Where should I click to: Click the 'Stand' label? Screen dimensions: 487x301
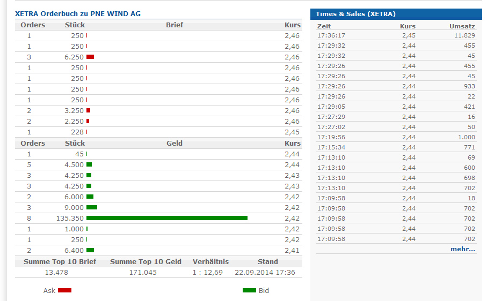pyautogui.click(x=268, y=262)
